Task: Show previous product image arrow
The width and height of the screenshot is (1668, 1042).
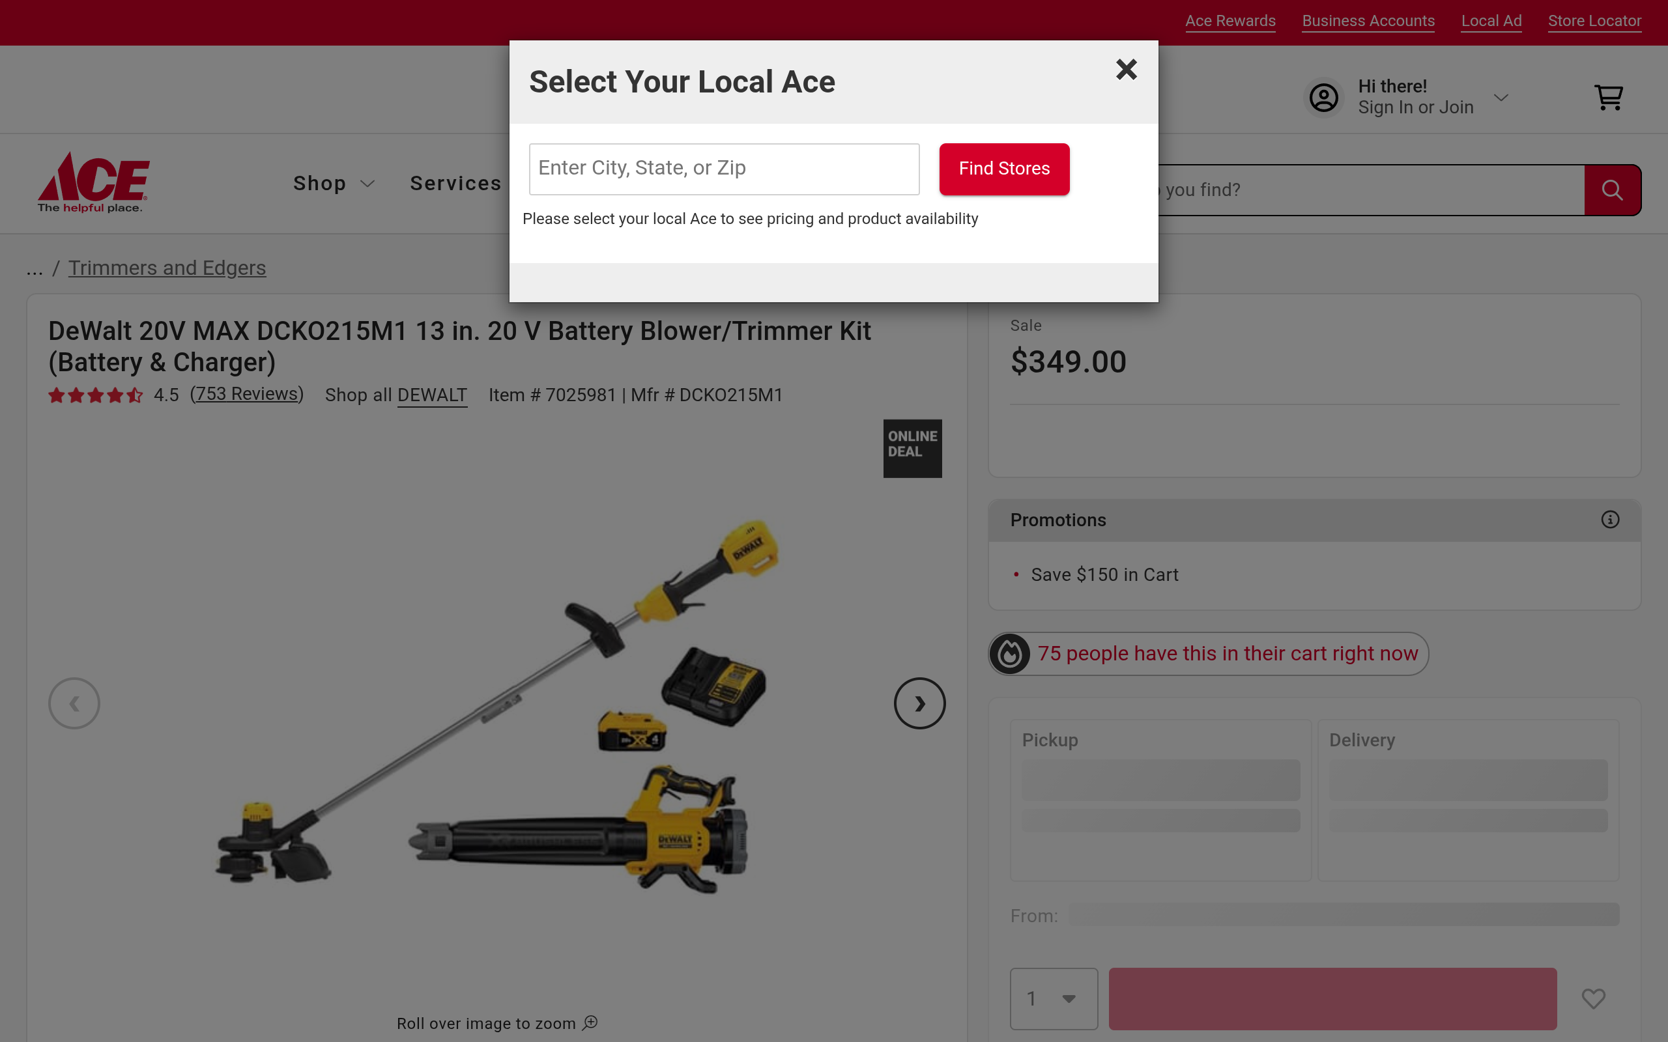Action: [74, 703]
